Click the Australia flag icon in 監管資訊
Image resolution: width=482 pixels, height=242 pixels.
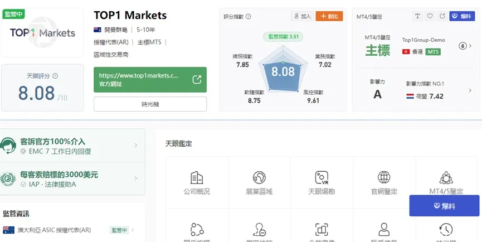8,230
